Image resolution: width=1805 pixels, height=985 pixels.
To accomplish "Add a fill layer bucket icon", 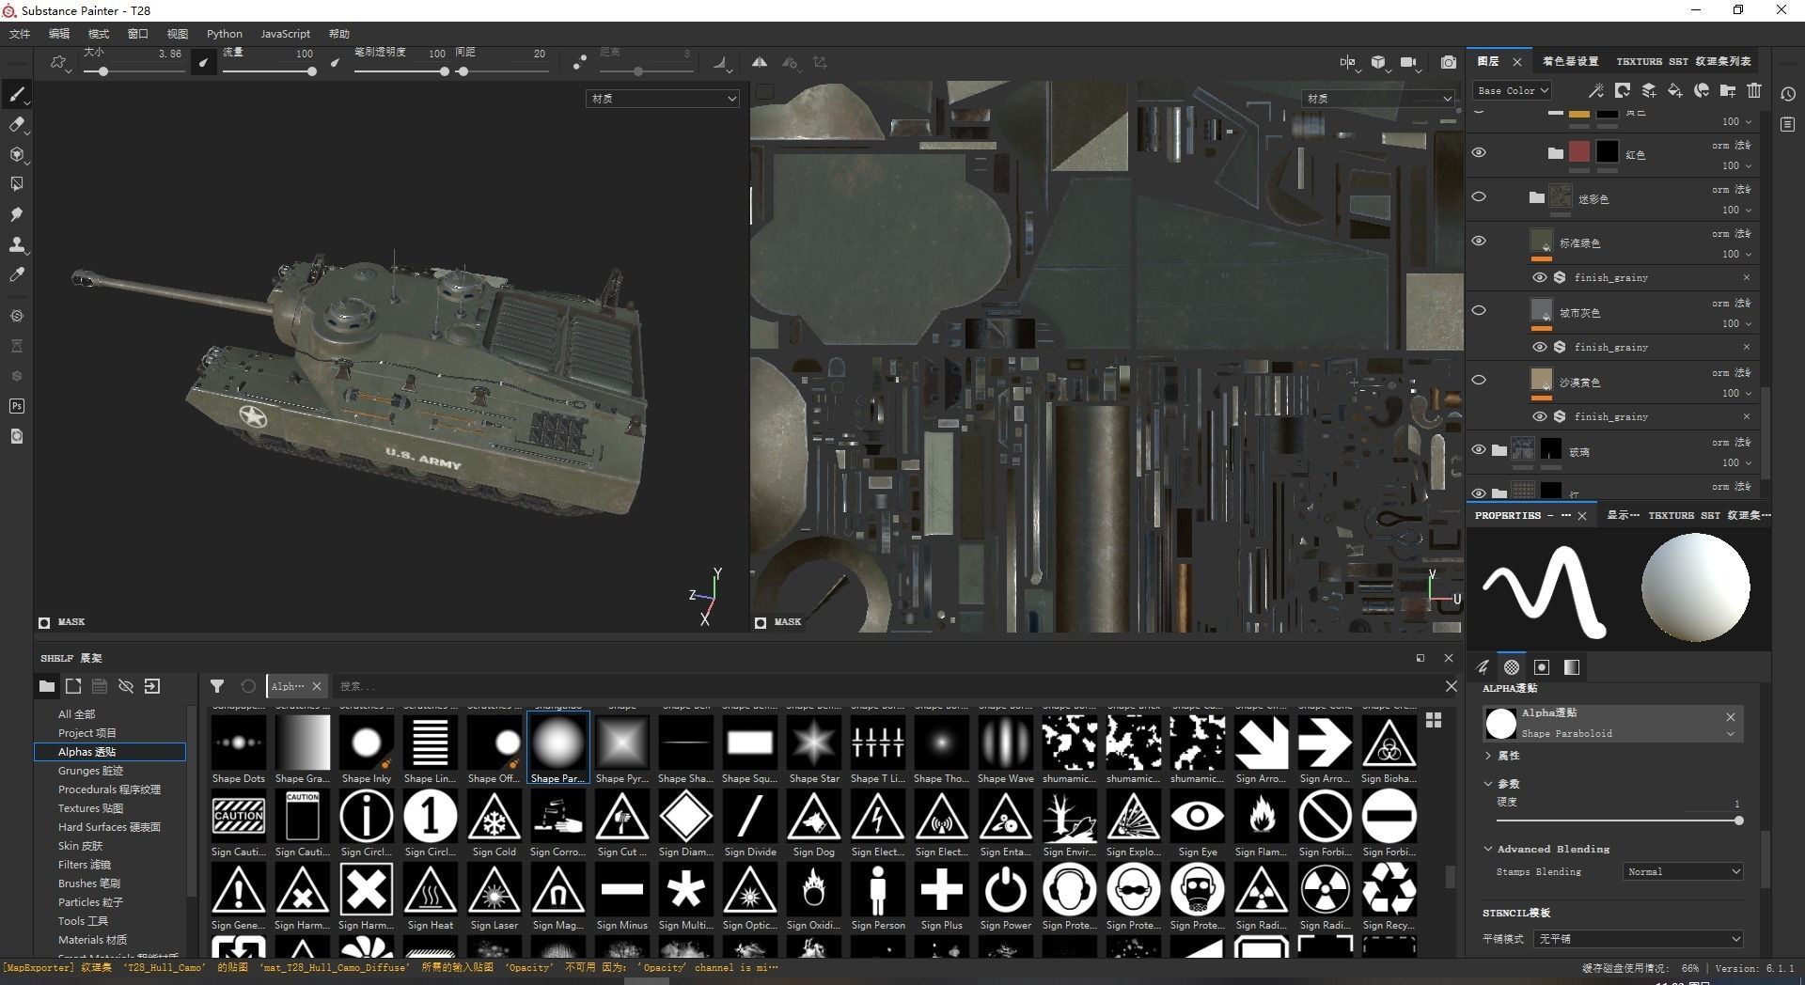I will 1674,90.
